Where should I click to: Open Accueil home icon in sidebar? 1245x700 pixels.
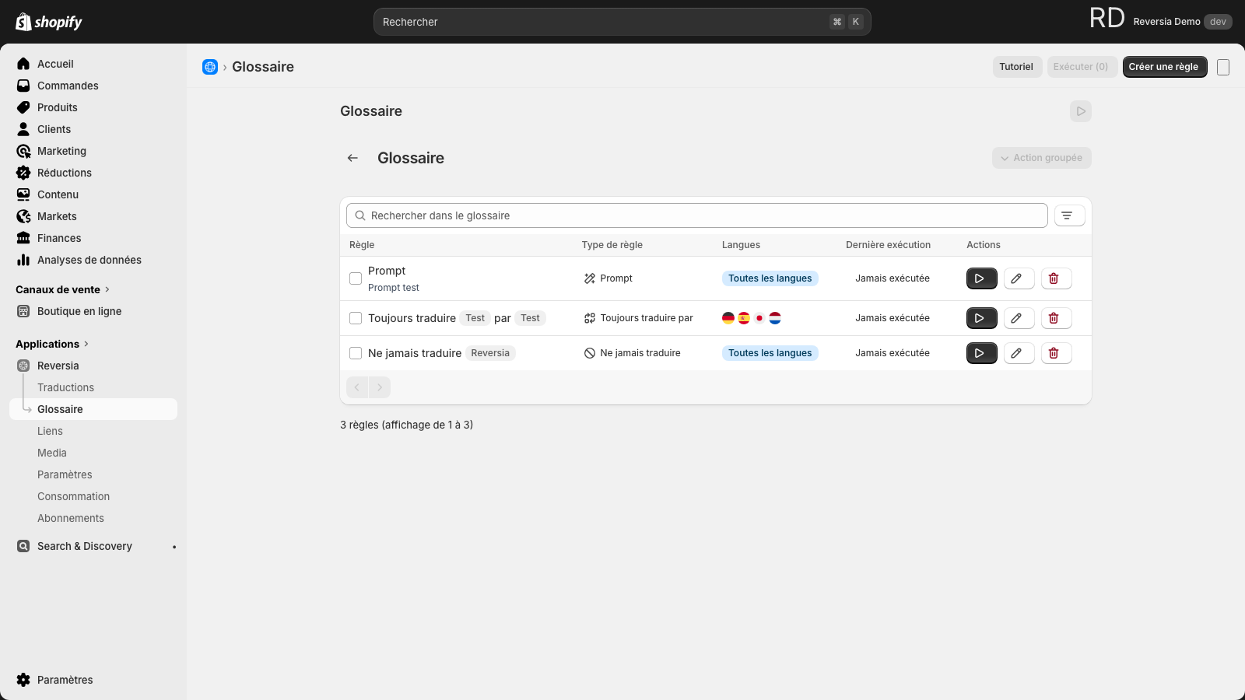tap(23, 64)
